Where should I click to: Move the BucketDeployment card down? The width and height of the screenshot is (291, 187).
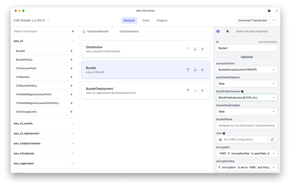pos(195,91)
